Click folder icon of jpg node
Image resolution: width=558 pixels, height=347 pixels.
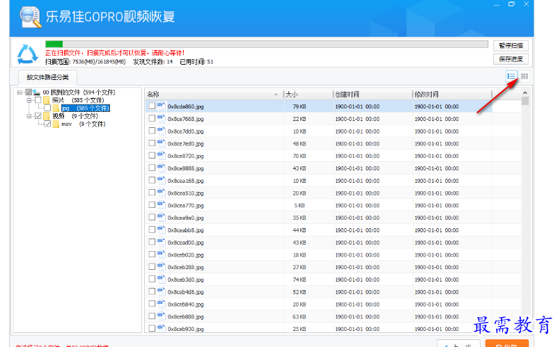pos(56,108)
